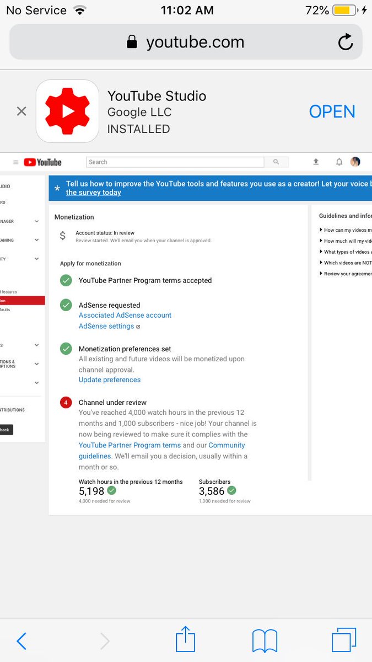Viewport: 372px width, 662px height.
Task: Expand 'Which videos are NOT' help item
Action: pos(345,263)
